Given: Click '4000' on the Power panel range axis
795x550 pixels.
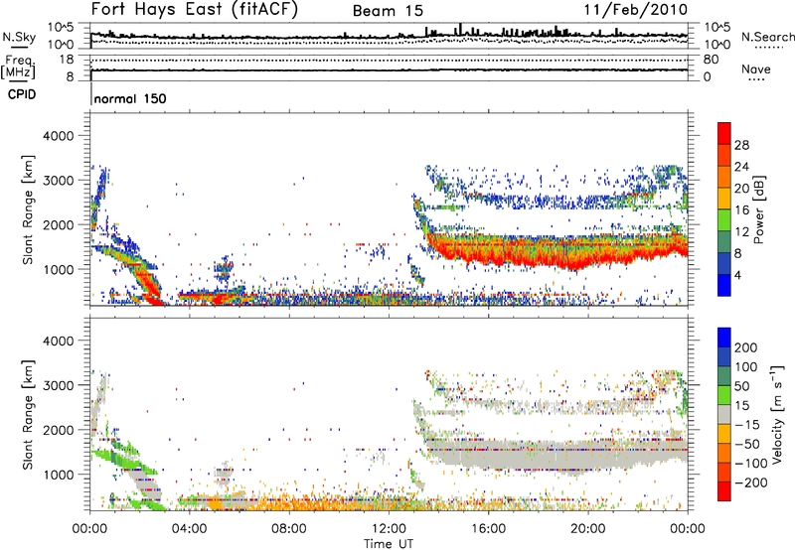Looking at the screenshot, I should (59, 136).
